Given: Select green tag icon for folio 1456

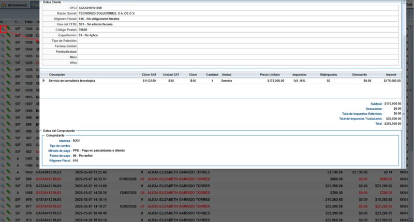Looking at the screenshot, I should click(x=9, y=193).
